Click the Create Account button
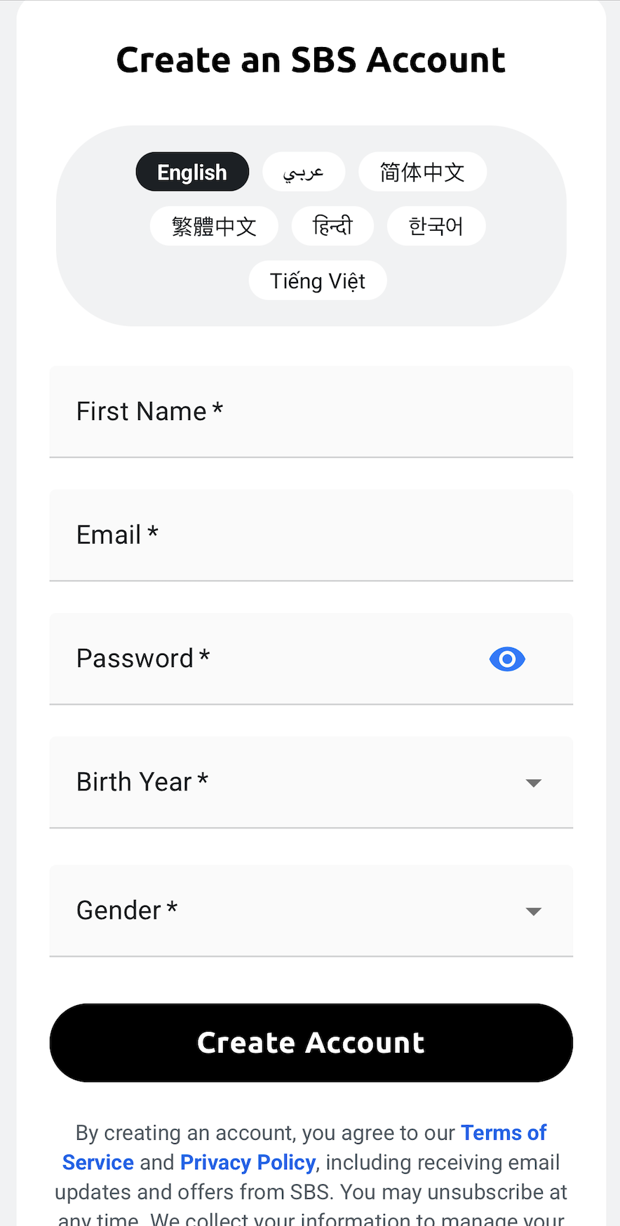 pos(311,1043)
